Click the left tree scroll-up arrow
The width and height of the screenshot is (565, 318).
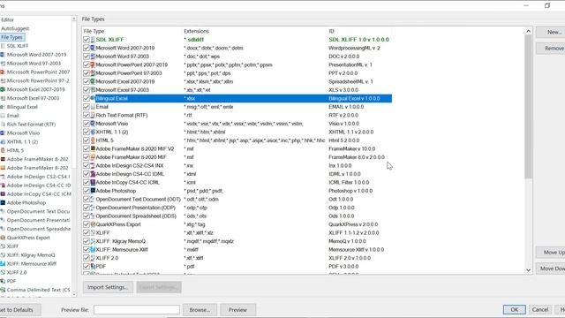74,19
